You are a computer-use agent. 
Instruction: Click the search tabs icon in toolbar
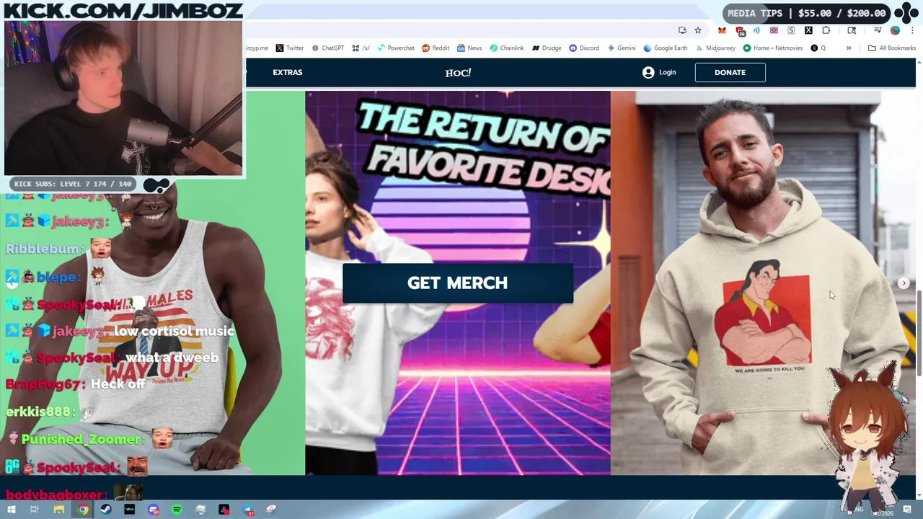(x=852, y=30)
